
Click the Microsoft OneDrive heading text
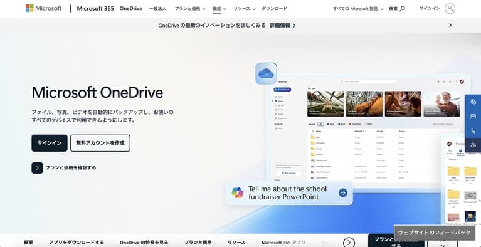tap(97, 92)
